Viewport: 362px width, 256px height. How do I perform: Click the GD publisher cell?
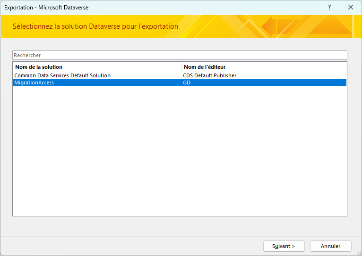click(187, 83)
